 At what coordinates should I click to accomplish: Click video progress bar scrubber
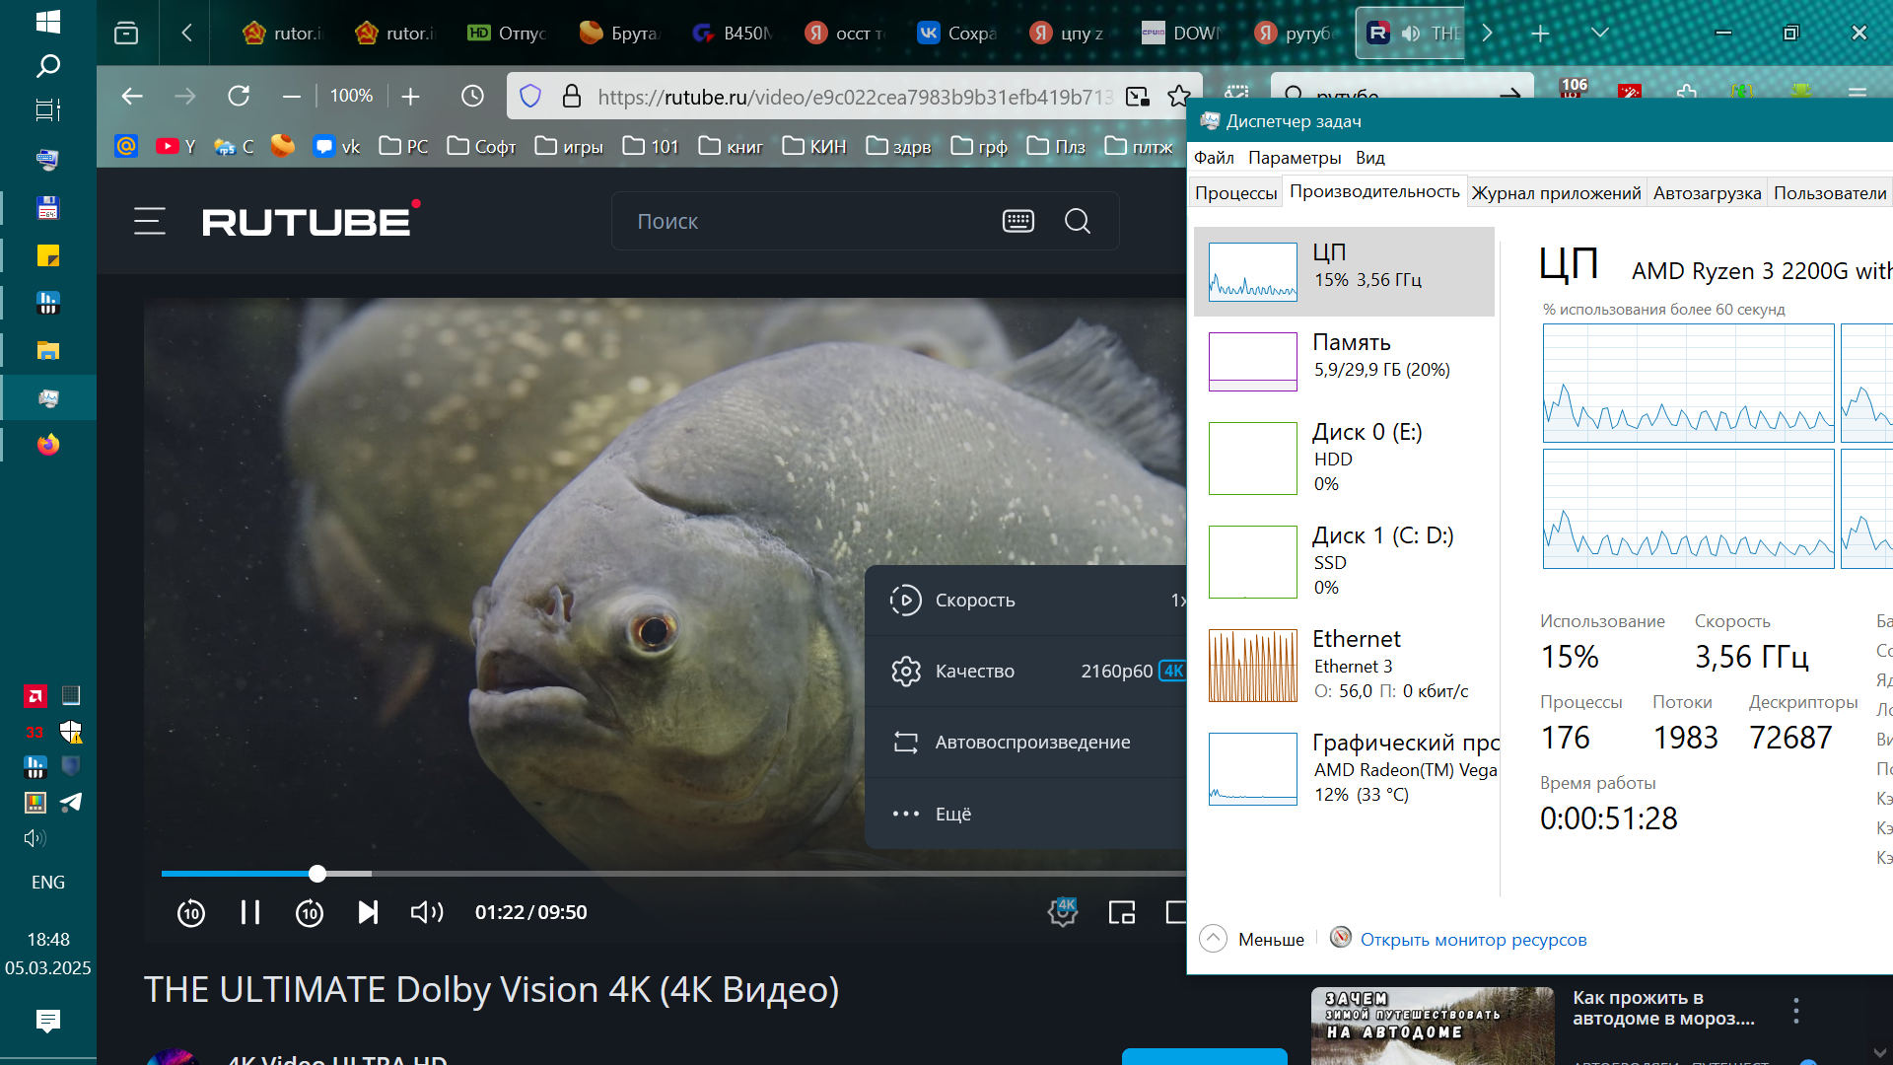click(316, 874)
